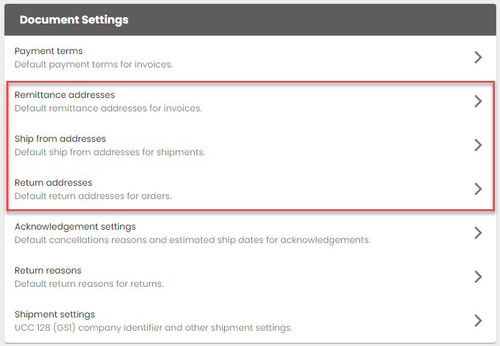Click "Default return addresses for orders" text
The width and height of the screenshot is (500, 346).
(93, 196)
